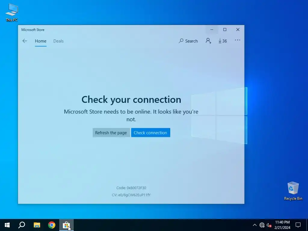Click the Microsoft Store window title text
Screen dimensions: 308x231
33,30
